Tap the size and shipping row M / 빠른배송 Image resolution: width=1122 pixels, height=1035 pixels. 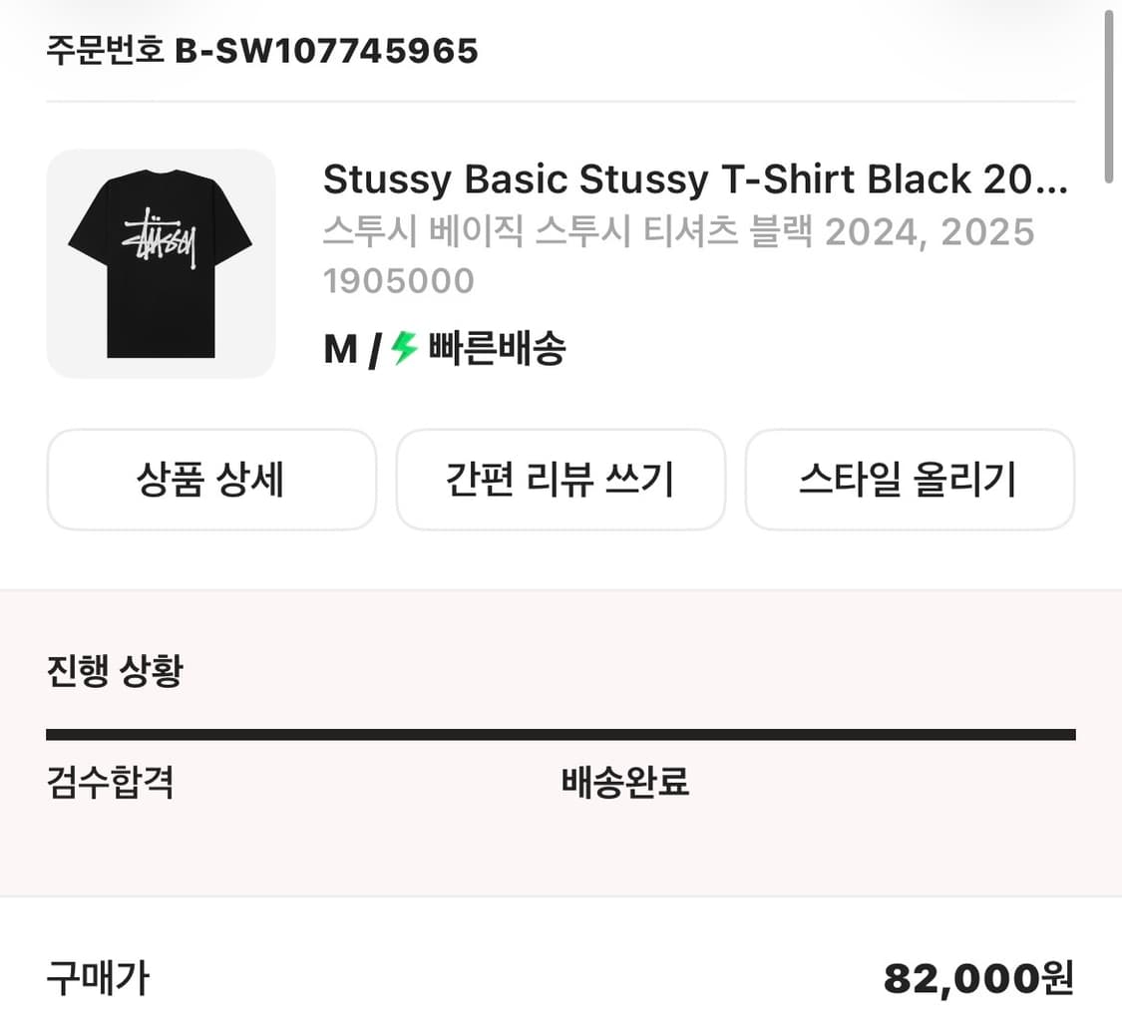point(444,349)
